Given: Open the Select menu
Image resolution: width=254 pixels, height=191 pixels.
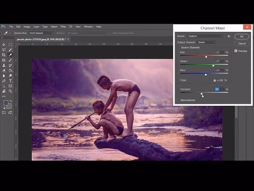Looking at the screenshot, I should click(x=54, y=27).
